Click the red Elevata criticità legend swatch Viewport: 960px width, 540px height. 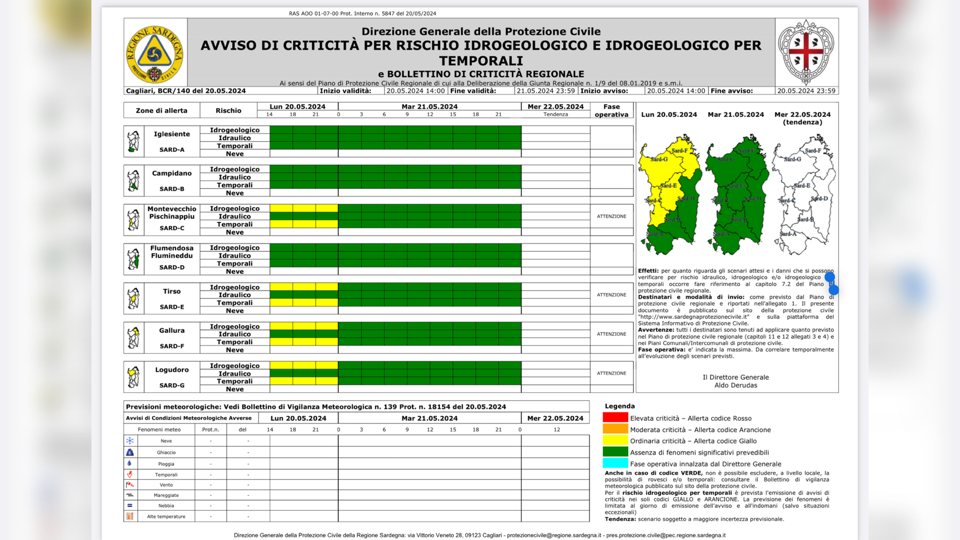pyautogui.click(x=615, y=418)
